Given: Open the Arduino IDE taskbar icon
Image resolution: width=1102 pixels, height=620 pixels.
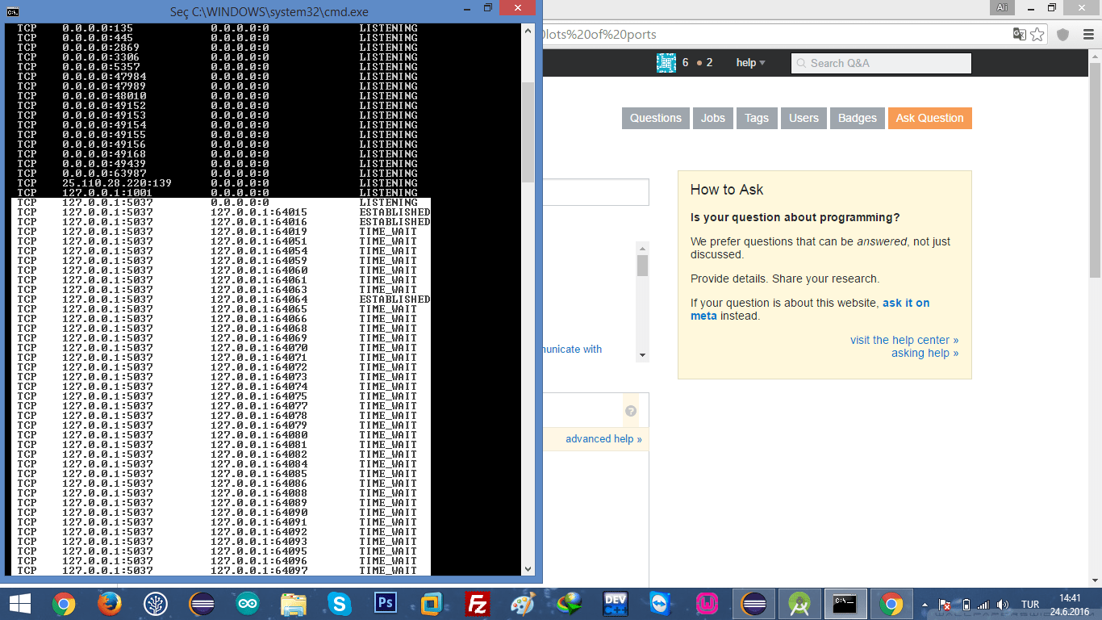Looking at the screenshot, I should pyautogui.click(x=248, y=604).
